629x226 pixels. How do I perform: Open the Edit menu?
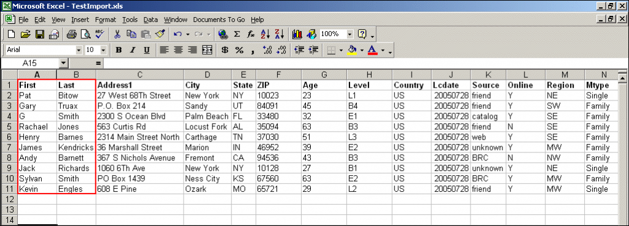pos(40,20)
